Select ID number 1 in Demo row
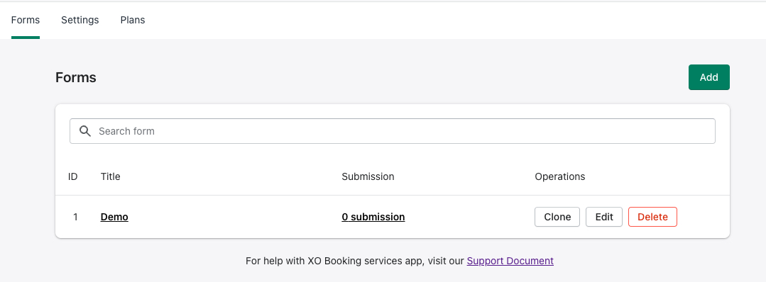Image resolution: width=766 pixels, height=282 pixels. pos(75,217)
